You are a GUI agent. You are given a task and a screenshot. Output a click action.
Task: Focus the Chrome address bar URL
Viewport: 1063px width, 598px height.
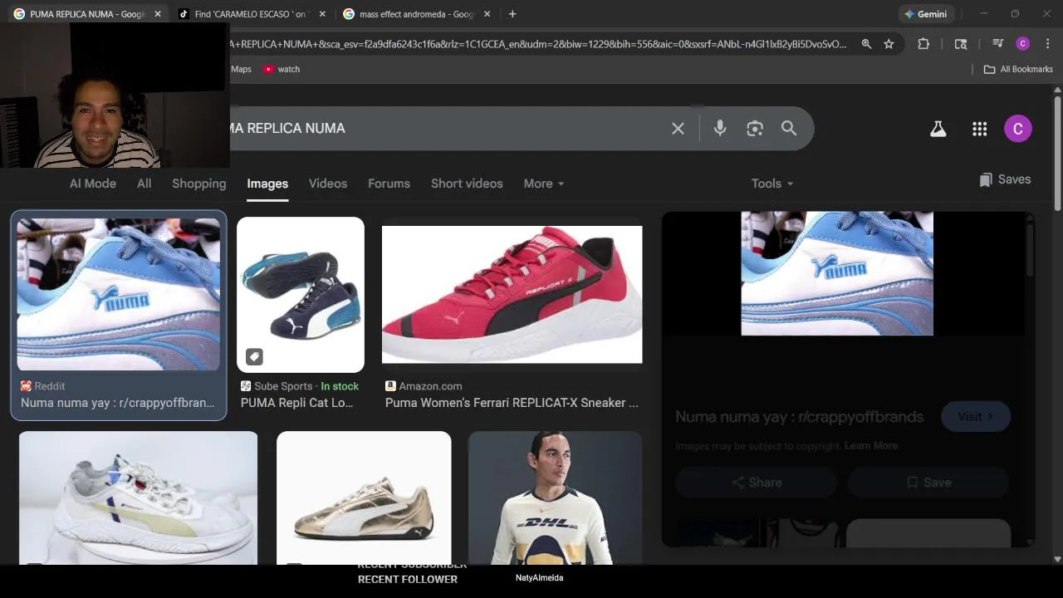(x=540, y=44)
